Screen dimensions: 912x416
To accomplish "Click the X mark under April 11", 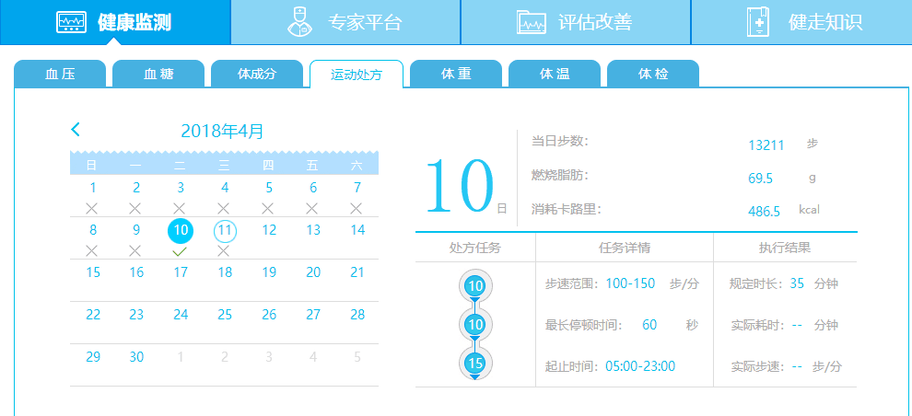I will coord(224,250).
